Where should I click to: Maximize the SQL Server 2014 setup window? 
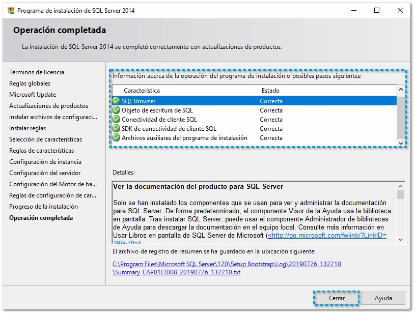pos(377,11)
